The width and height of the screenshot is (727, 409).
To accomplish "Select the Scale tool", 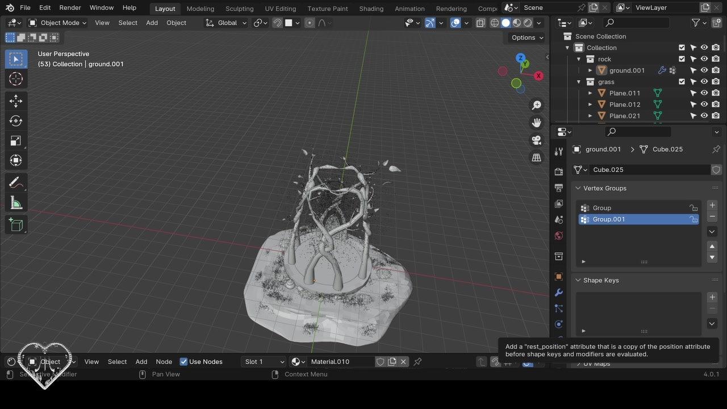I will 16,141.
